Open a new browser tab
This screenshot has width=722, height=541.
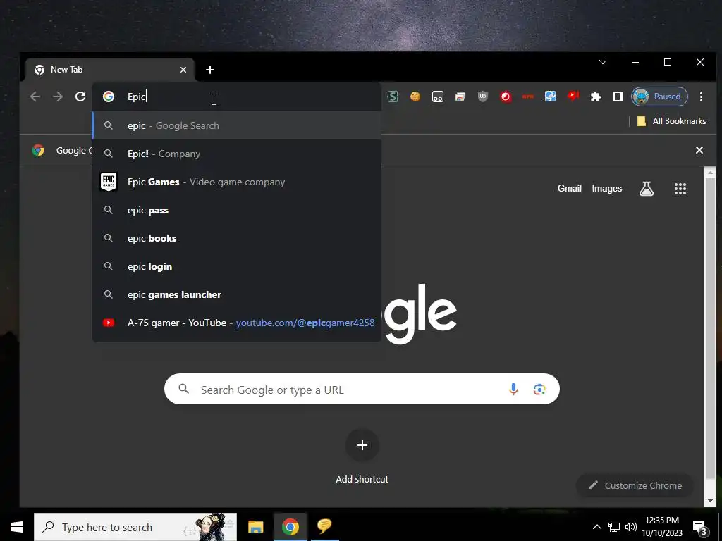tap(210, 70)
